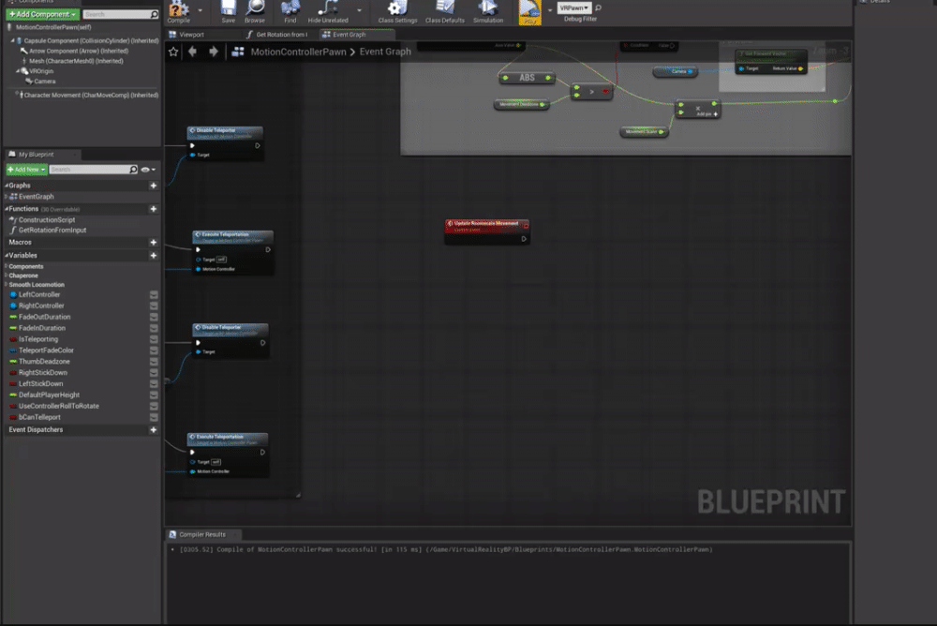Add a new event dispatcher with plus
Screen dimensions: 937x626
click(x=153, y=430)
